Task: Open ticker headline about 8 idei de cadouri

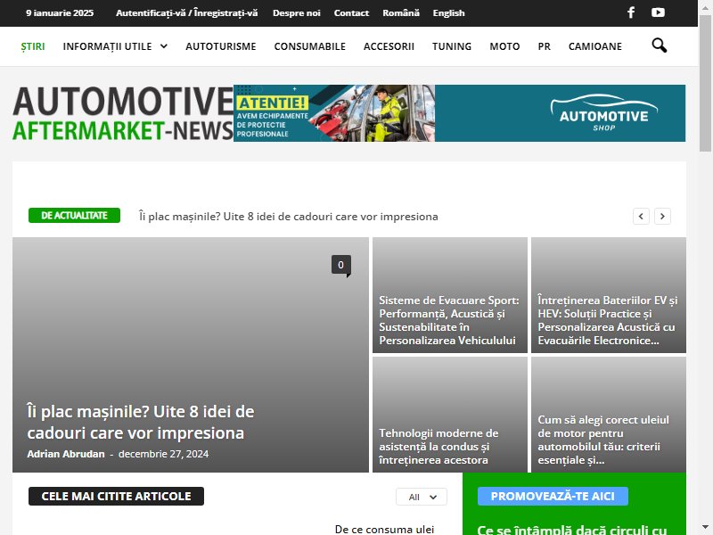Action: (x=288, y=217)
